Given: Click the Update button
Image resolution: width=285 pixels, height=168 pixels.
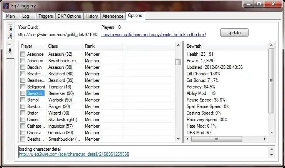Looking at the screenshot, I should (x=234, y=33).
